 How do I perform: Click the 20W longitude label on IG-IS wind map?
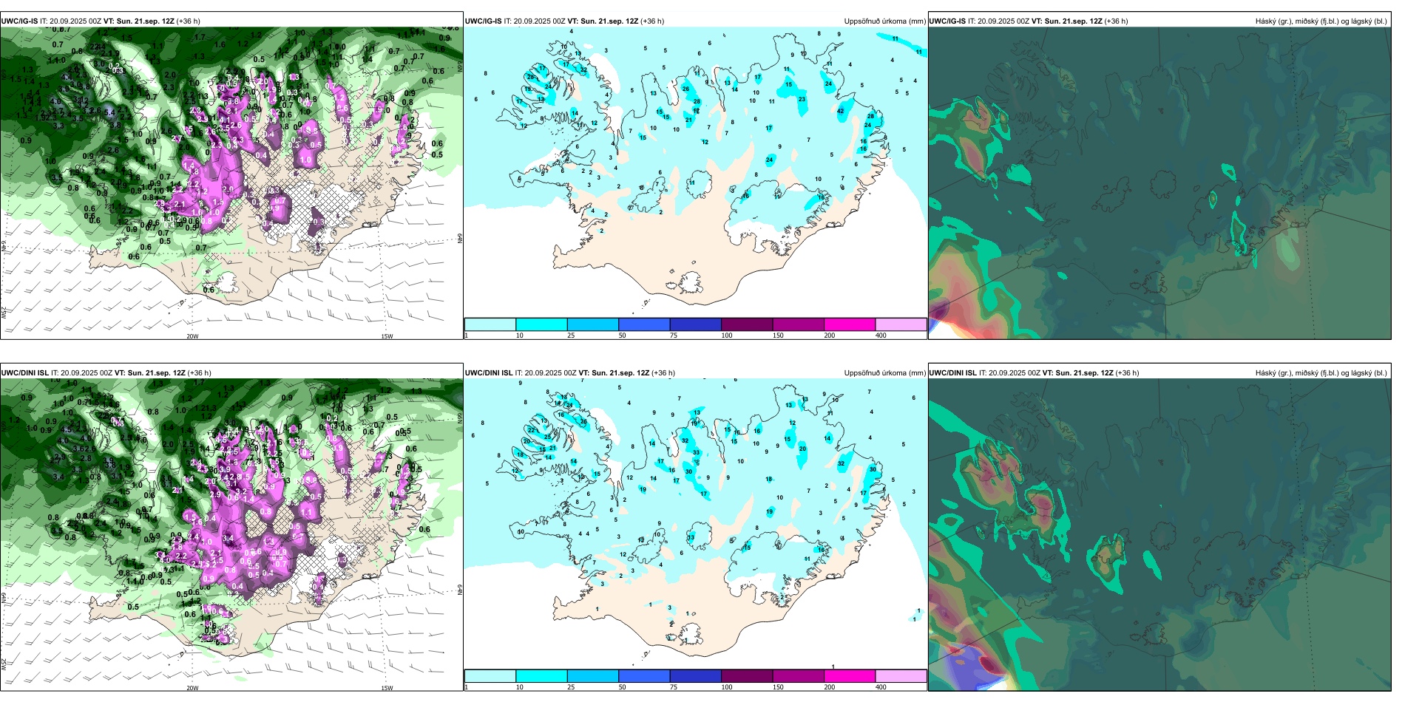coord(192,336)
